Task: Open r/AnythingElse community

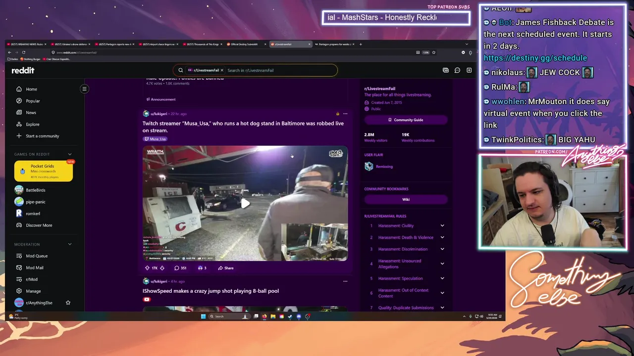Action: click(39, 303)
